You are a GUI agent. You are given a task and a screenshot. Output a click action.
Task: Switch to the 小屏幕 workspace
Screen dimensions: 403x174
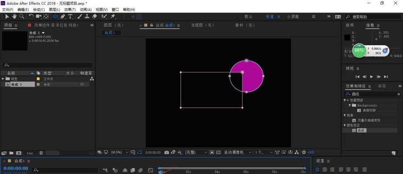click(293, 17)
